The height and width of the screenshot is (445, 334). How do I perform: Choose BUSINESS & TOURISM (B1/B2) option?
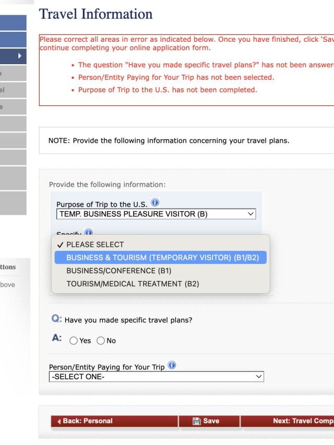(162, 258)
